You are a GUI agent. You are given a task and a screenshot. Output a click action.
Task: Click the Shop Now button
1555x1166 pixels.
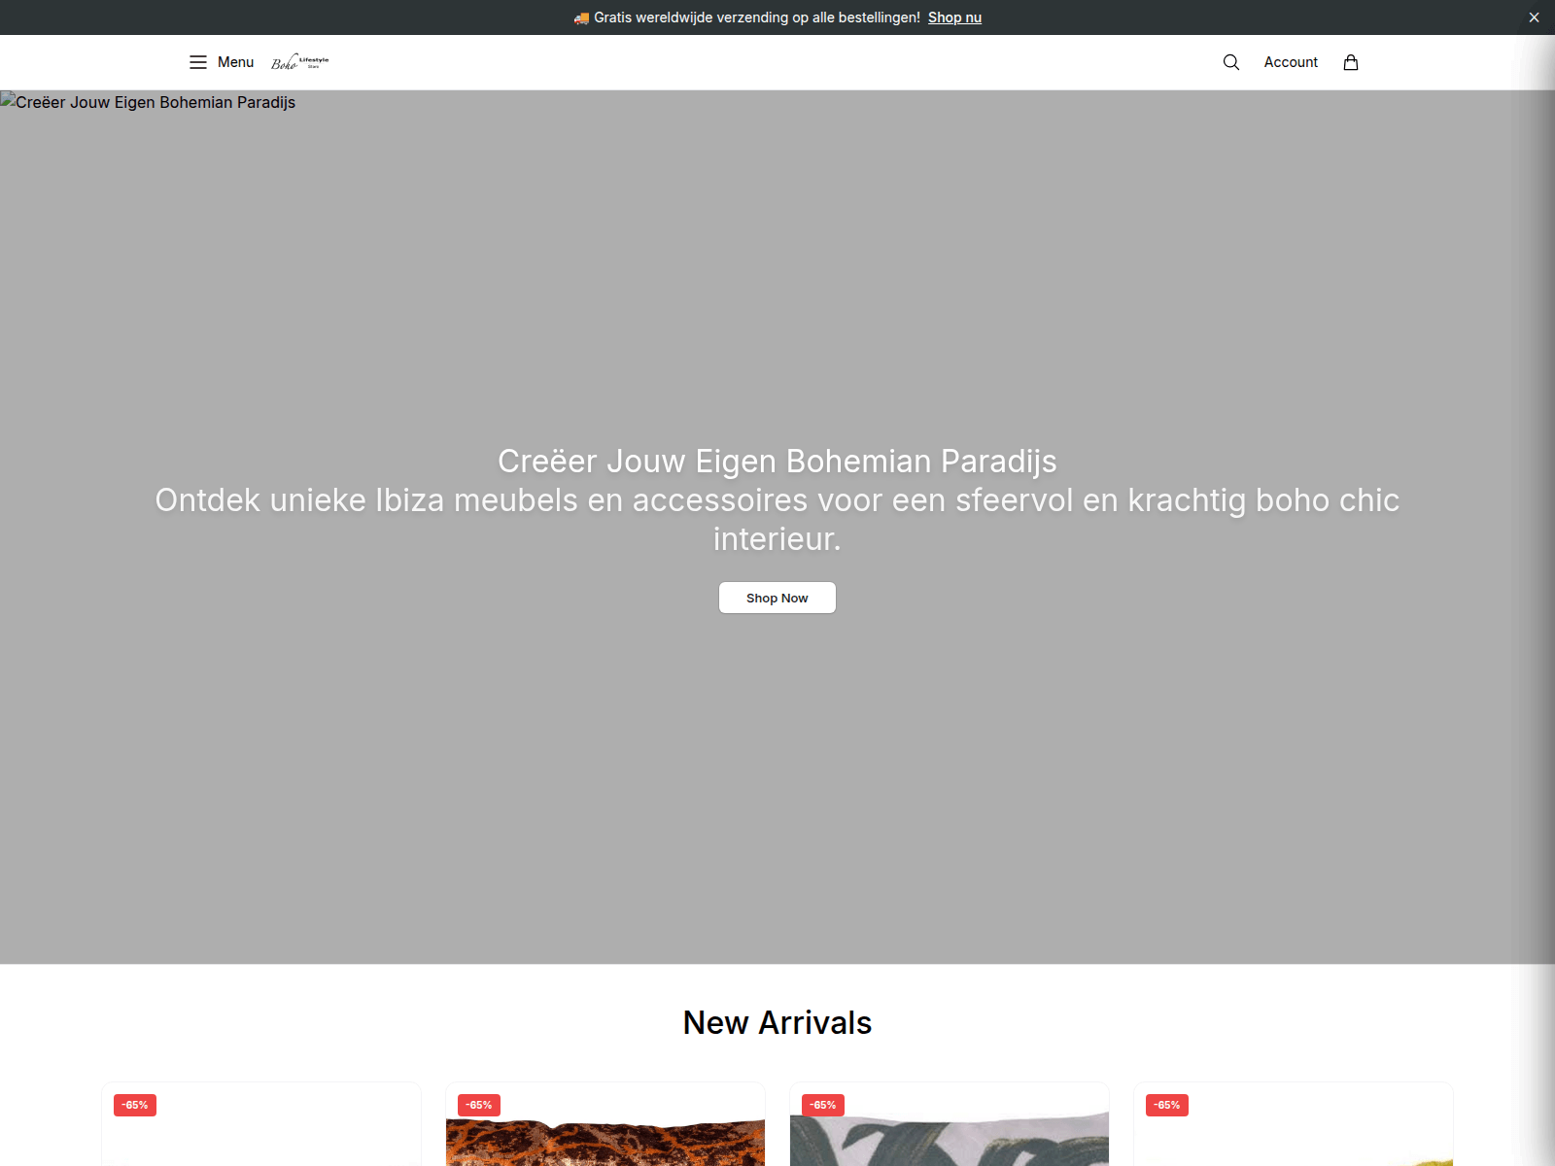[x=777, y=598]
